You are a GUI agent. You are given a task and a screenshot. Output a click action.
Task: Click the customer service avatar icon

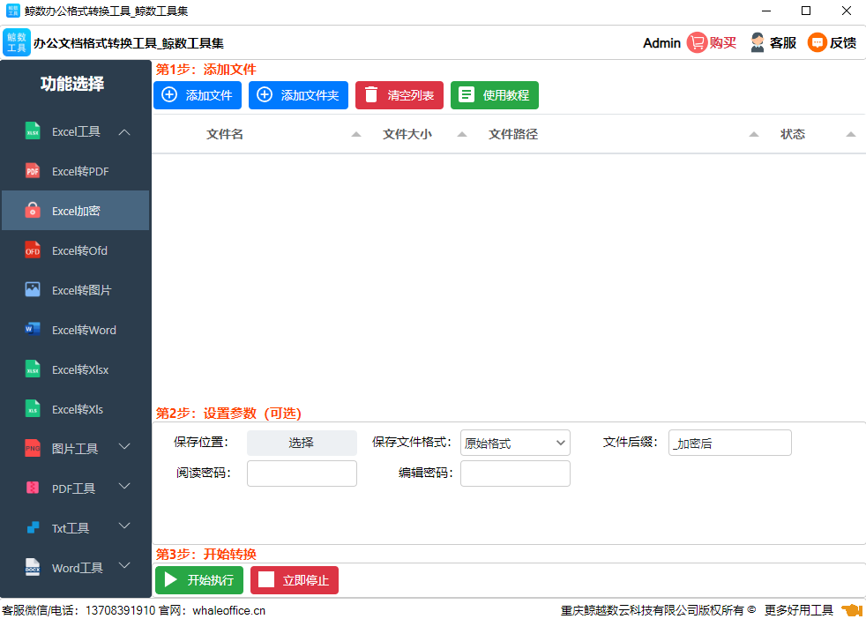pyautogui.click(x=758, y=42)
